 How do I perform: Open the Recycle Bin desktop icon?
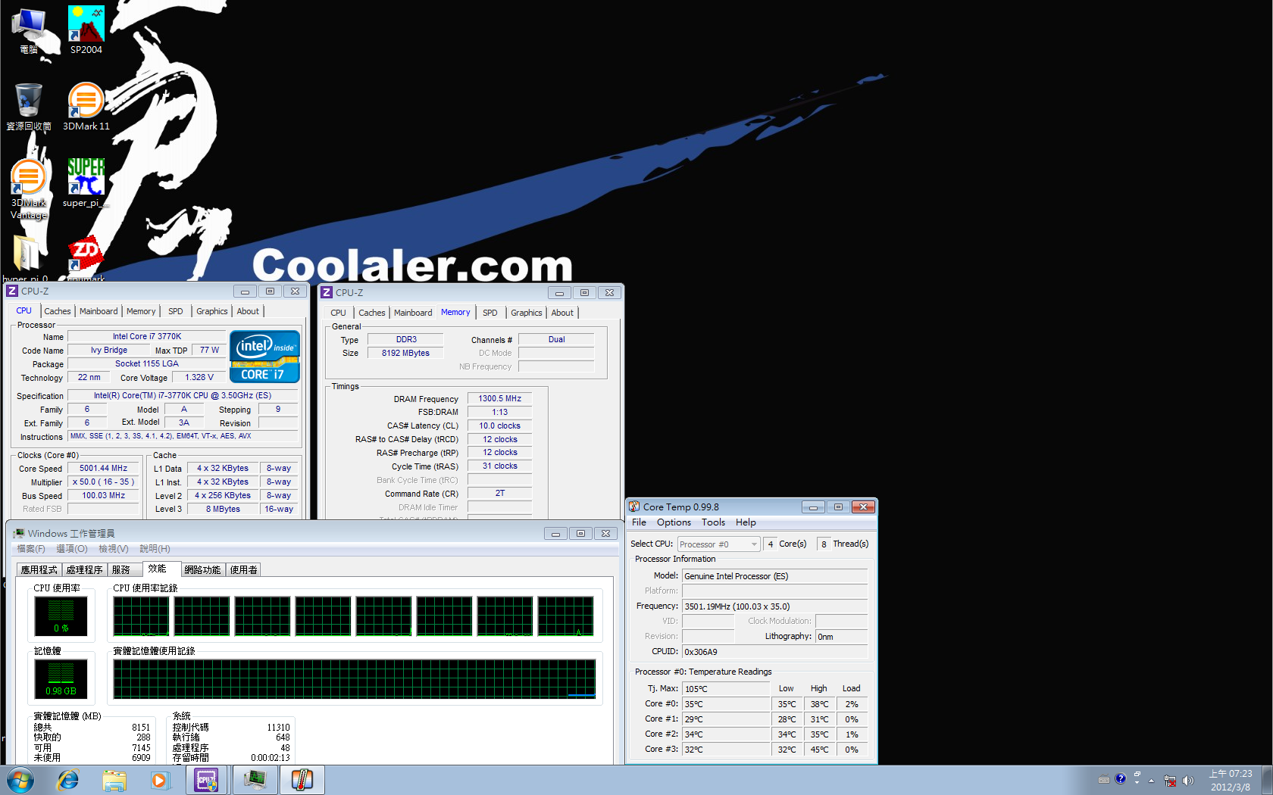[x=29, y=107]
